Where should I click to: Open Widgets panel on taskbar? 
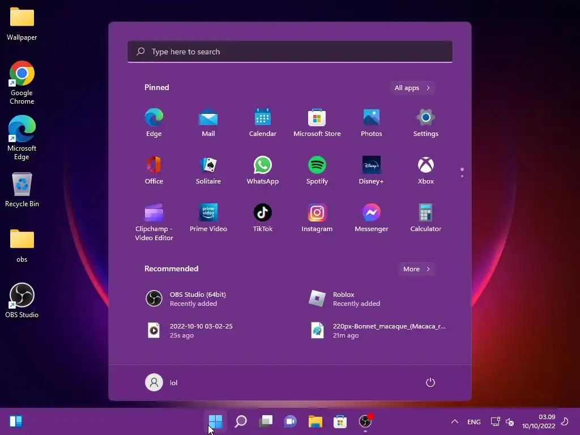pos(16,421)
